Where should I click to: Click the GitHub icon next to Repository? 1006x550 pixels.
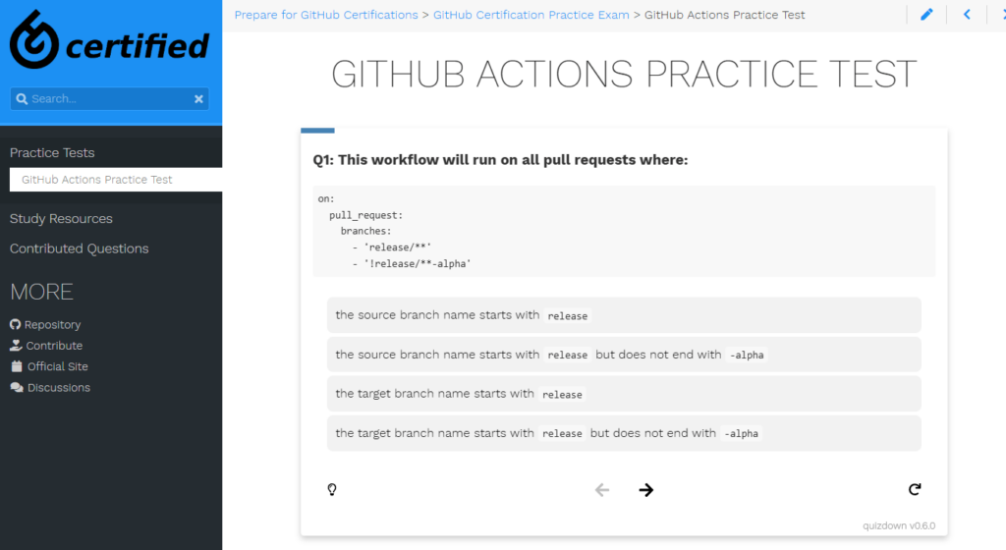[x=16, y=324]
